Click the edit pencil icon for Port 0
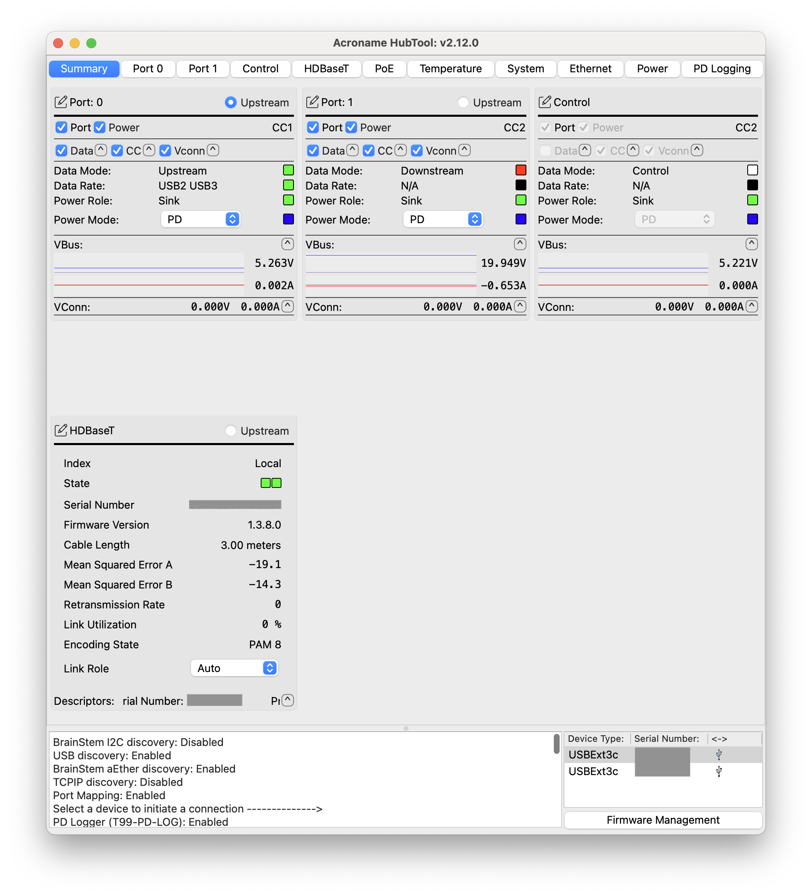The height and width of the screenshot is (896, 812). tap(60, 102)
